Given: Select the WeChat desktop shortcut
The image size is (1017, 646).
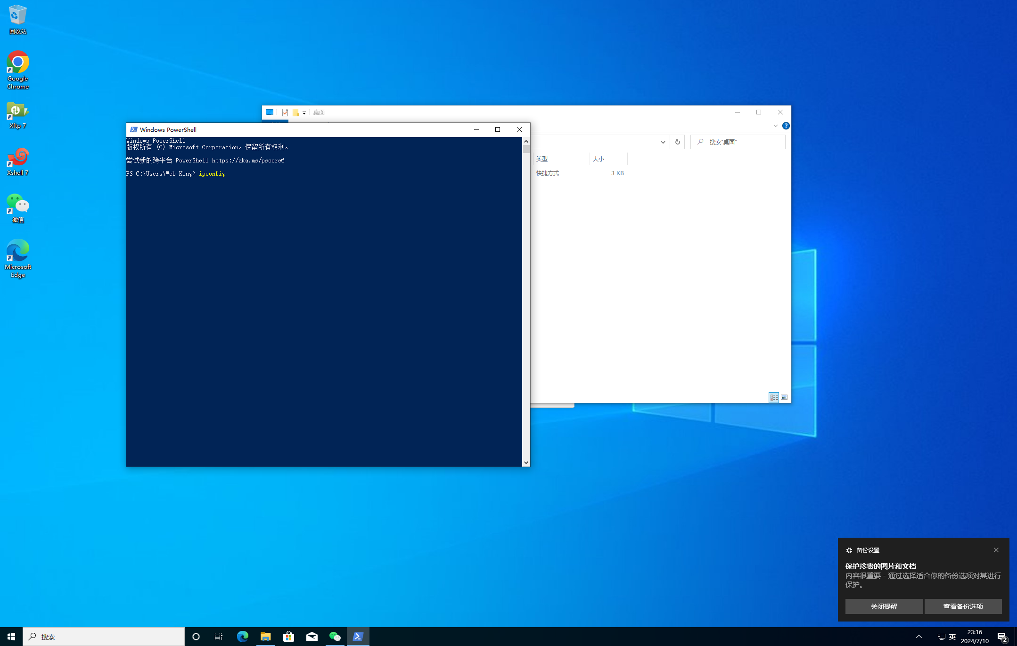Looking at the screenshot, I should pos(17,209).
